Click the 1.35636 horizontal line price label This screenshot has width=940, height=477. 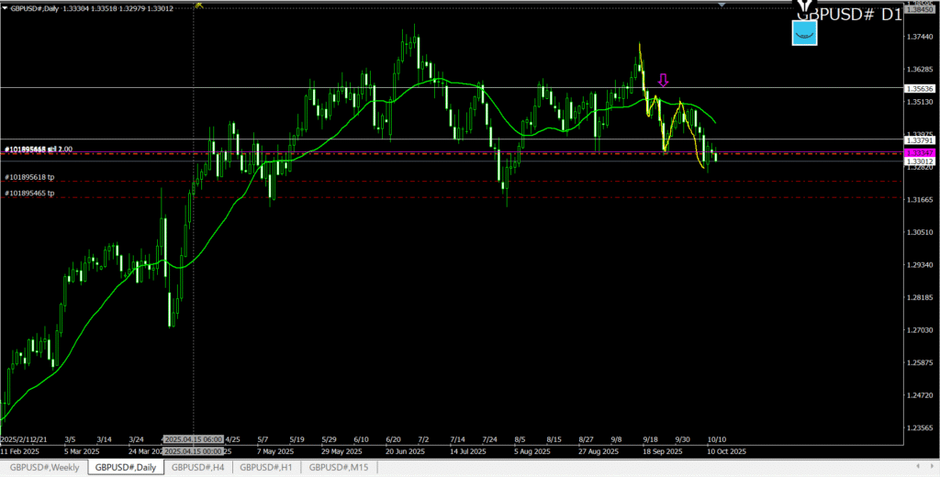click(x=919, y=88)
